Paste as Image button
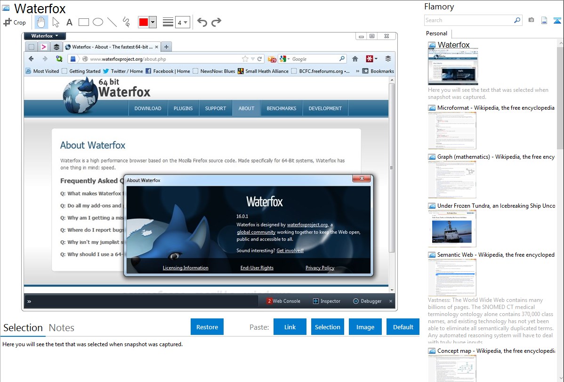 pos(365,327)
